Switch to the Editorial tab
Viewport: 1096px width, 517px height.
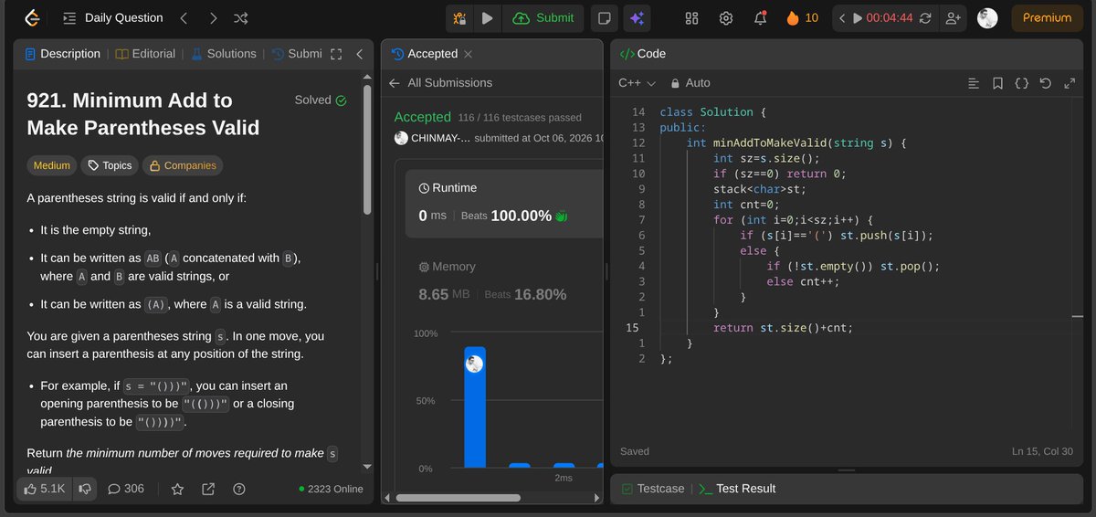coord(145,54)
